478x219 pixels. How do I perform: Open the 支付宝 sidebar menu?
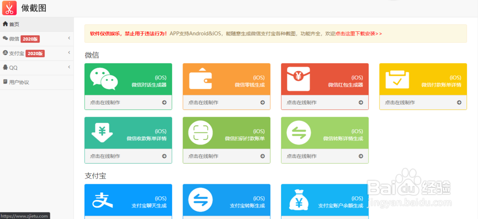pyautogui.click(x=37, y=53)
